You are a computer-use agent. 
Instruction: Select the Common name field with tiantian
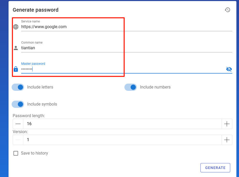(x=126, y=48)
